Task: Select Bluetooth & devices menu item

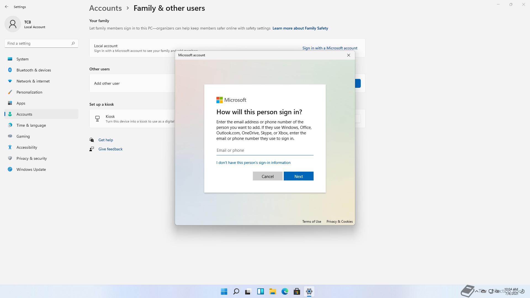Action: (41, 70)
